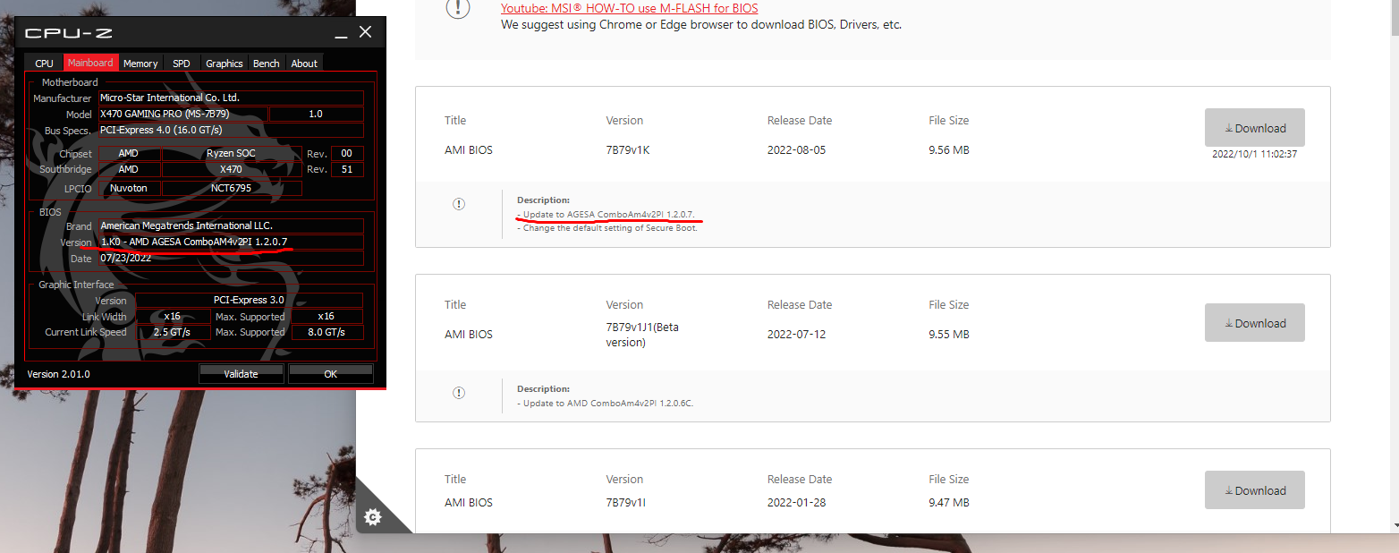Click the Southbridge X470 value
The height and width of the screenshot is (553, 1399).
pyautogui.click(x=232, y=169)
